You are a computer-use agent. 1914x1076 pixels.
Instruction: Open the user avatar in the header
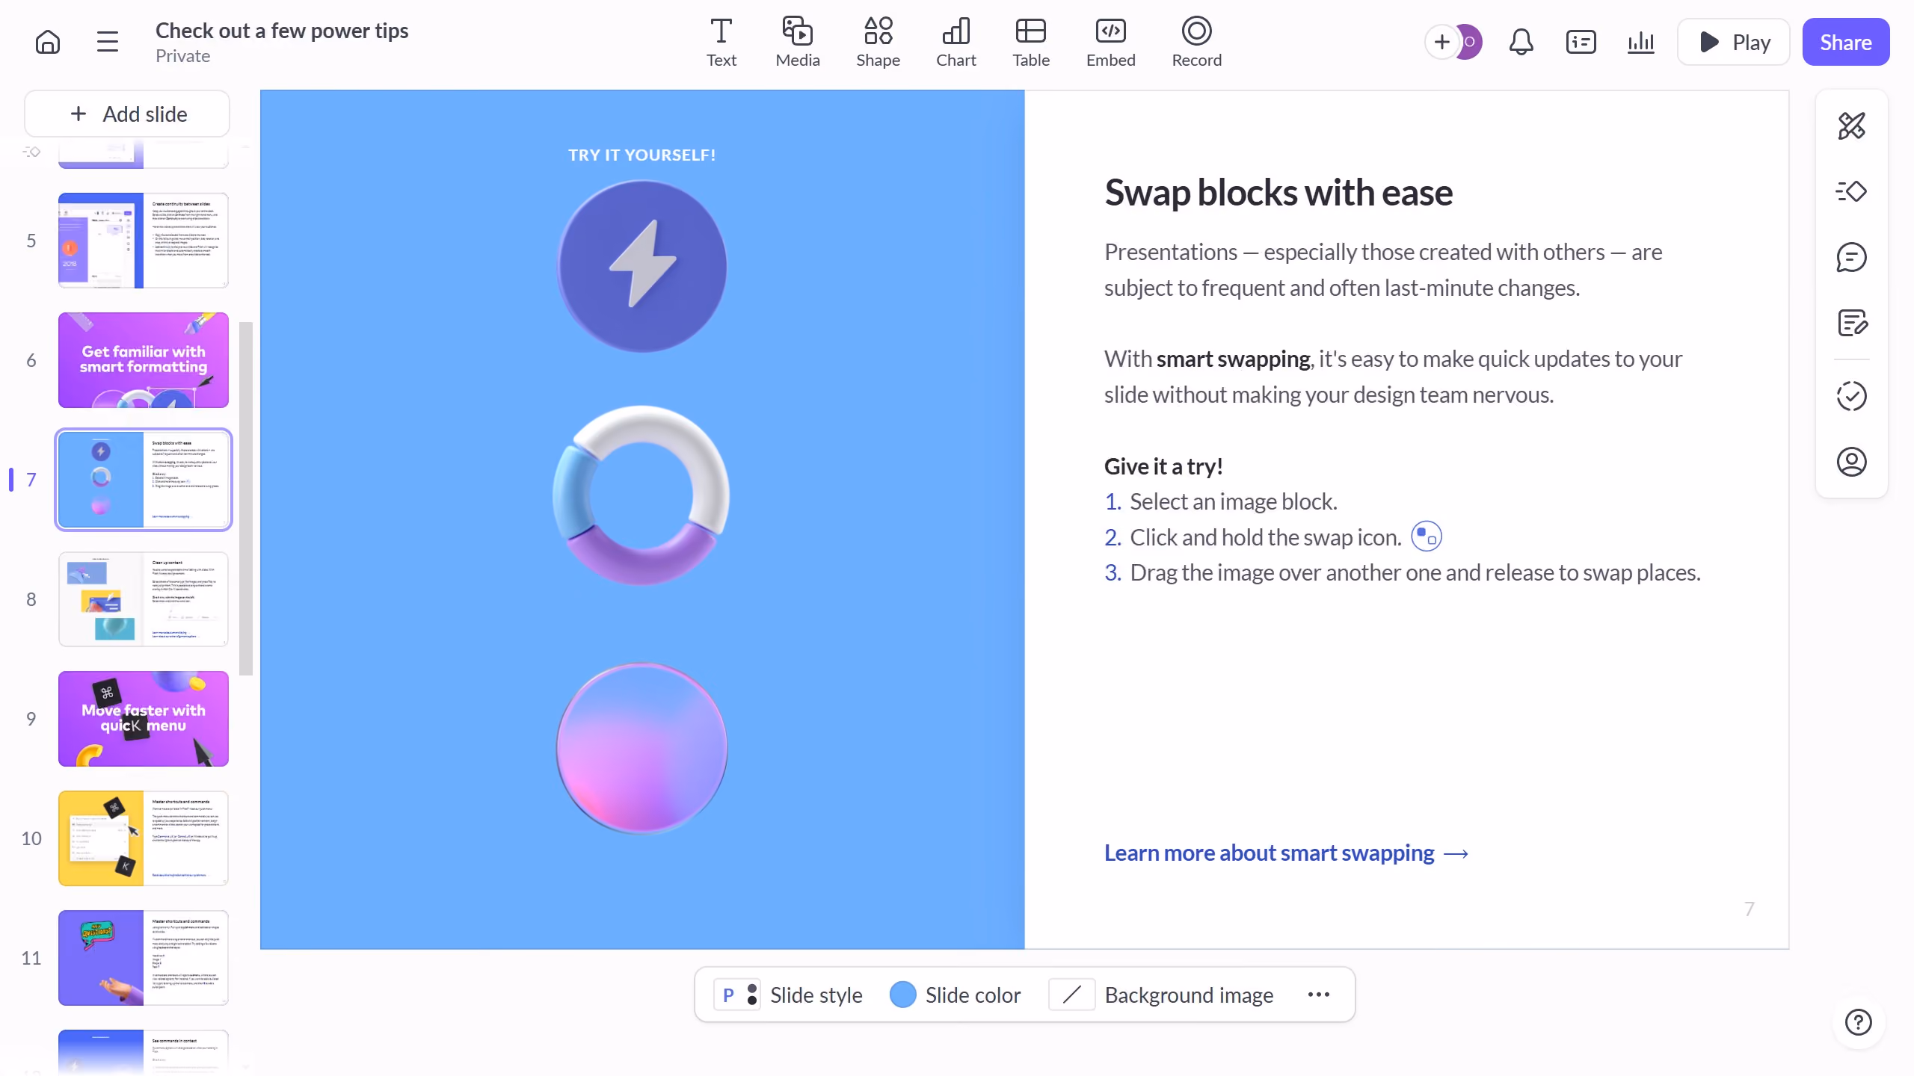coord(1470,42)
